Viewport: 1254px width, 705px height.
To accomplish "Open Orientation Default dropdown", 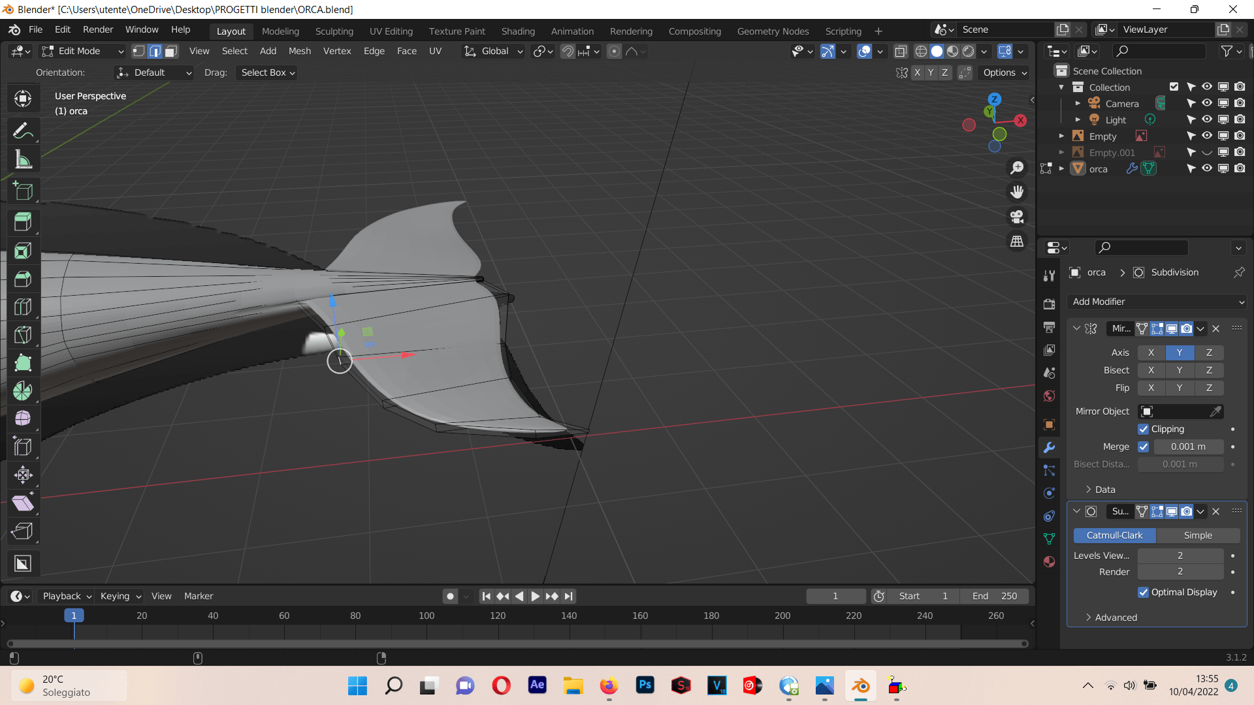I will coord(153,72).
